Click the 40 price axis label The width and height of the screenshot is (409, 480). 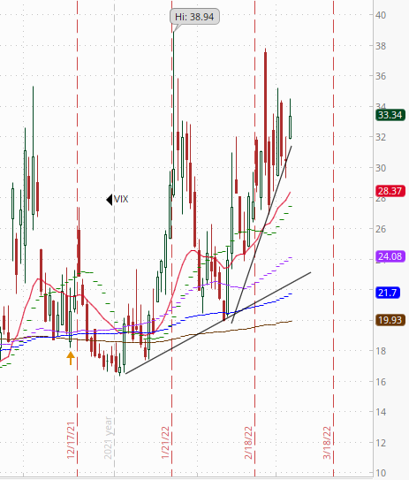pyautogui.click(x=381, y=15)
